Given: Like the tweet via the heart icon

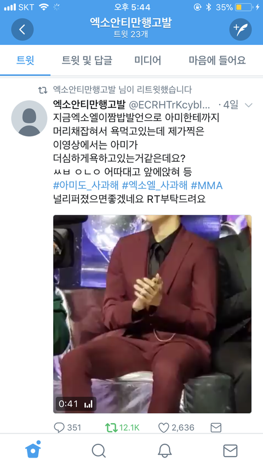Looking at the screenshot, I should tap(176, 427).
